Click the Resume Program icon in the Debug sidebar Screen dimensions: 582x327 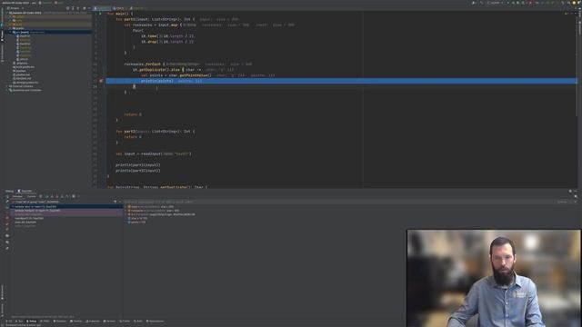click(x=7, y=208)
